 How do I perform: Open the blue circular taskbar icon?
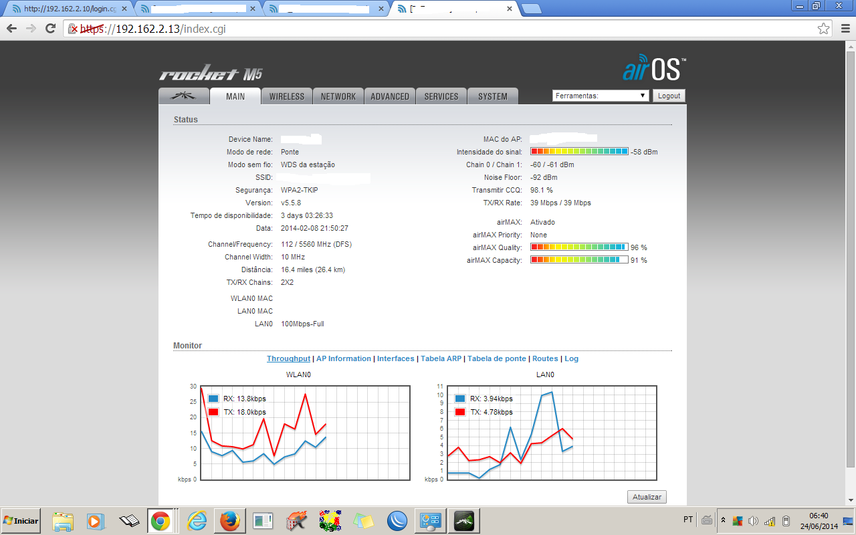397,520
